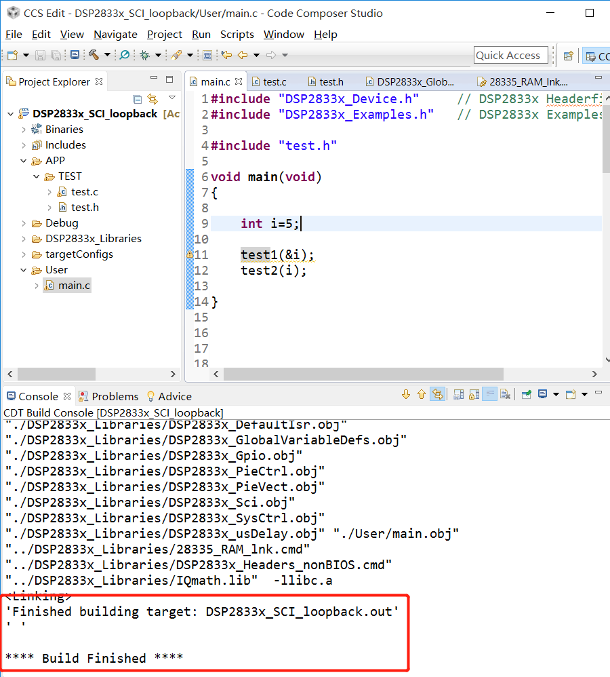Open the debug configurations dropdown arrow
This screenshot has width=610, height=677.
[x=158, y=55]
